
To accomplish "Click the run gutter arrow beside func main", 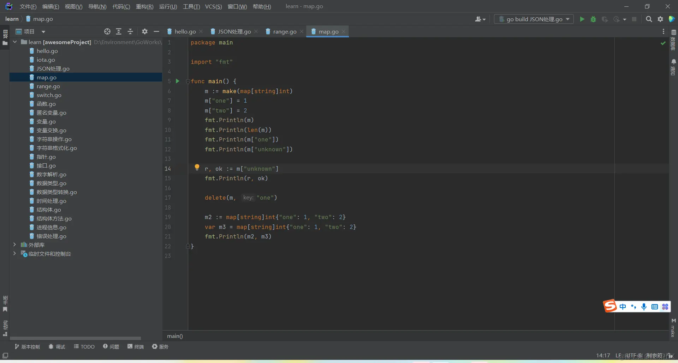I will point(178,81).
